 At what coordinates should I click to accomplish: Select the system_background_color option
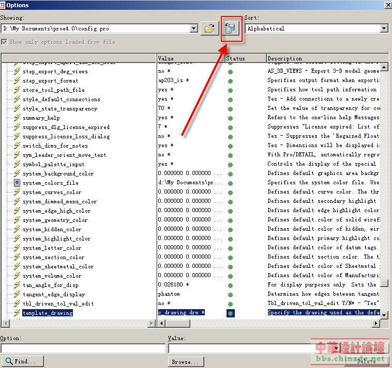58,173
